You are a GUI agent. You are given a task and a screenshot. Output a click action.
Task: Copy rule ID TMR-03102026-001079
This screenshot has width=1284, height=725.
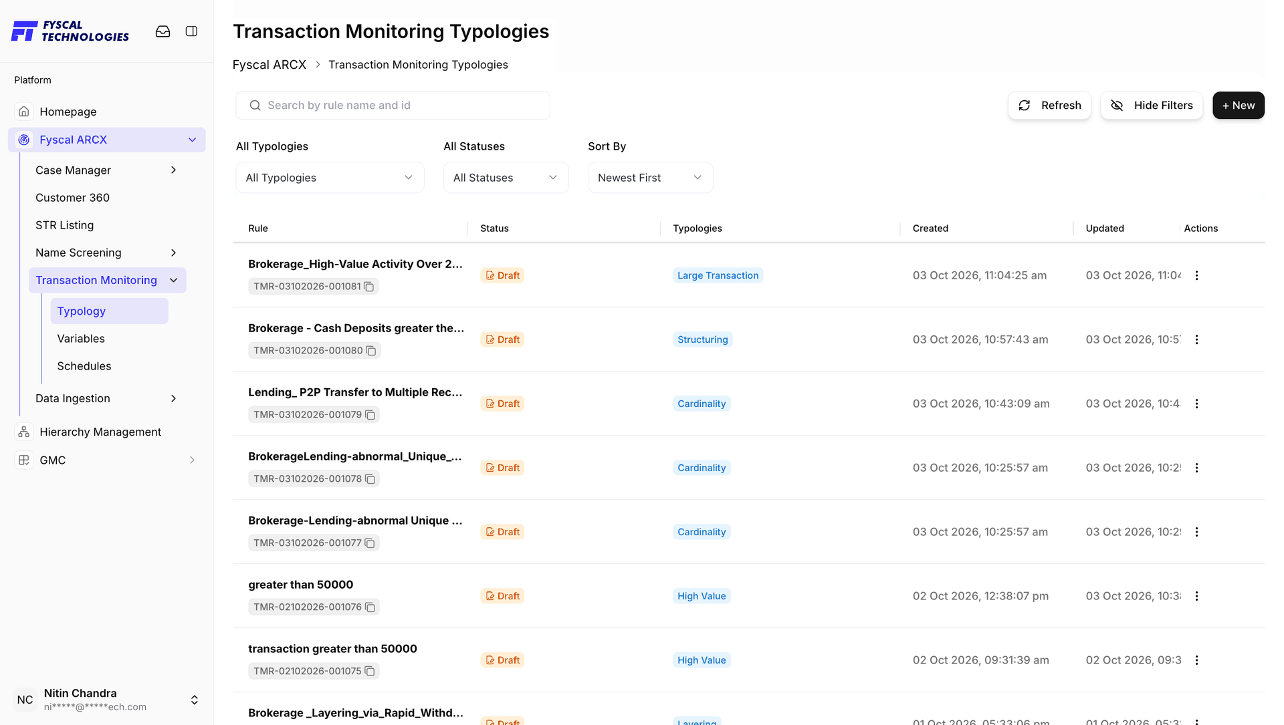pyautogui.click(x=370, y=414)
